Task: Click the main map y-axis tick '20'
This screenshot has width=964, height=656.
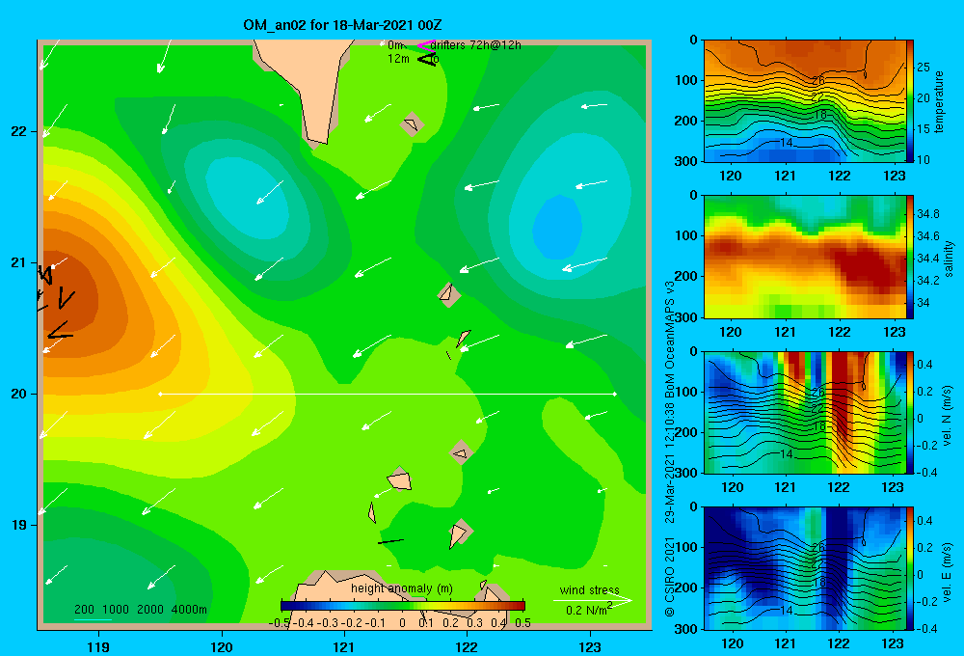Action: (x=18, y=394)
